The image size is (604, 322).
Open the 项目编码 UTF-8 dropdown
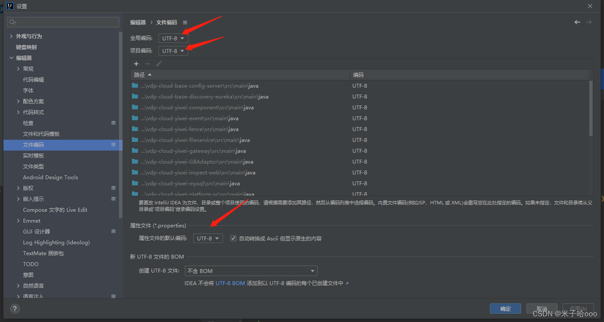tap(173, 51)
